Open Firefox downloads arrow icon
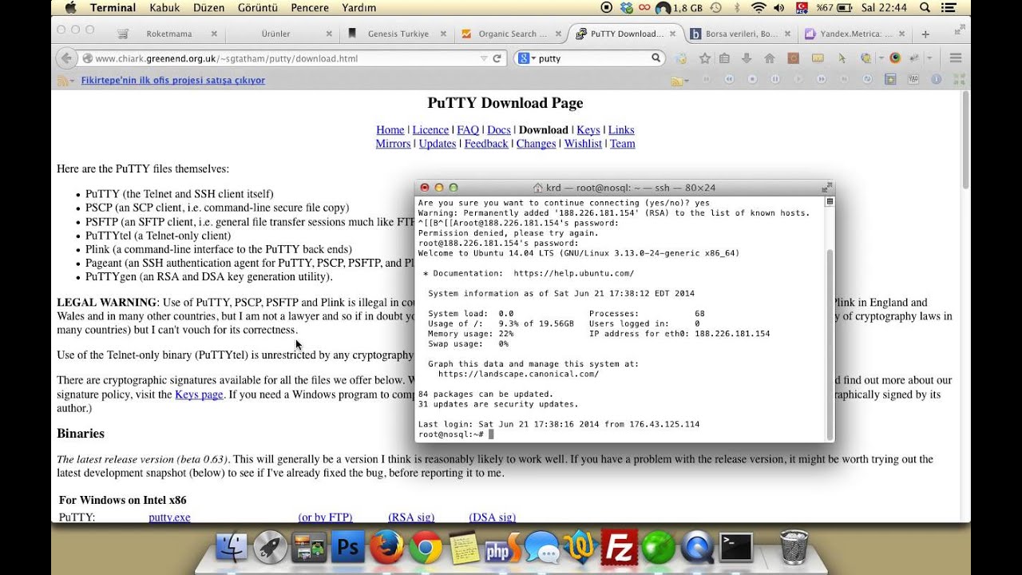 [x=747, y=58]
